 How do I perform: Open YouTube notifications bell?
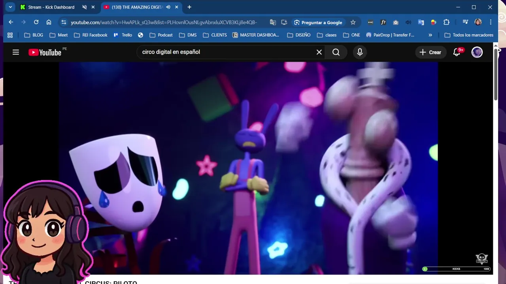pos(457,52)
